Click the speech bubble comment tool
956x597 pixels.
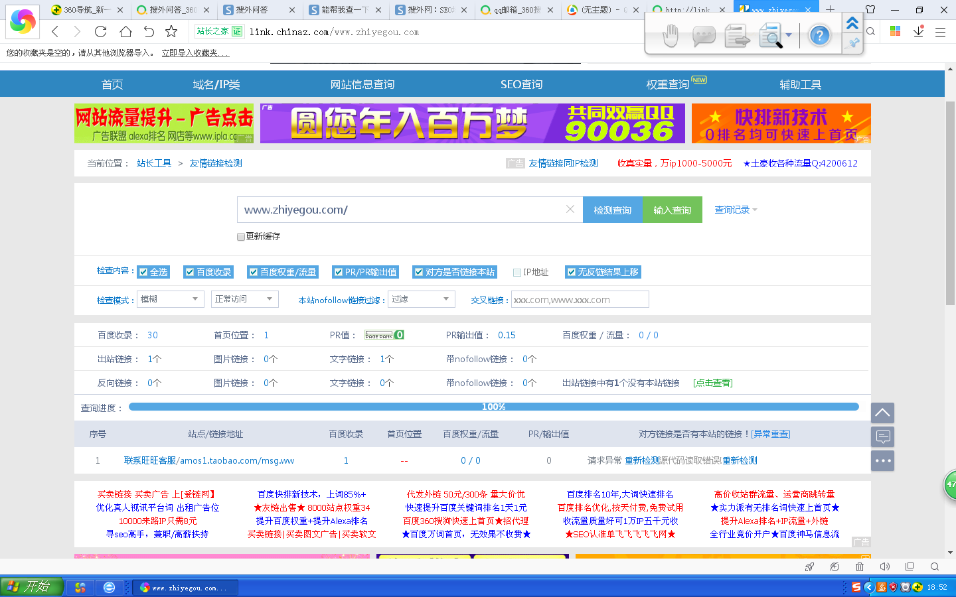[x=703, y=36]
